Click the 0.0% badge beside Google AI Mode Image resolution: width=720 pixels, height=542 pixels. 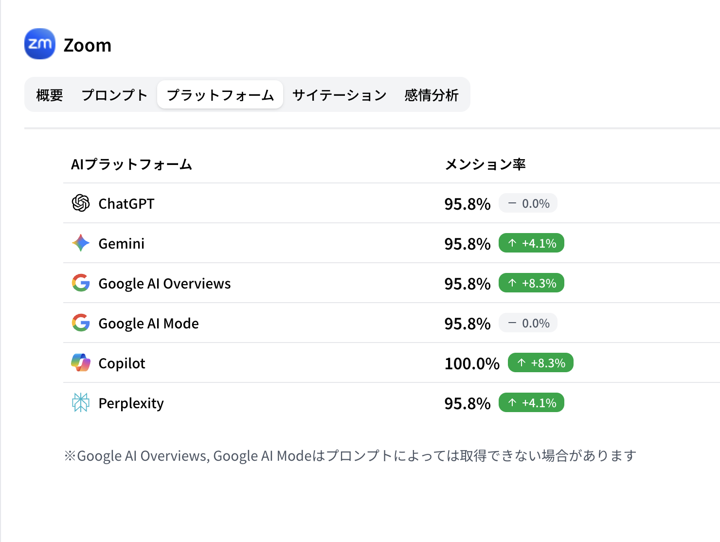click(528, 323)
